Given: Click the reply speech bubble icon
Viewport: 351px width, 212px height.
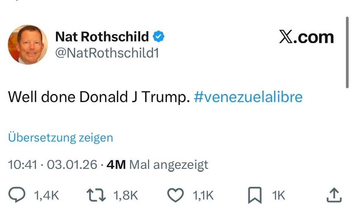Looking at the screenshot, I should (16, 195).
